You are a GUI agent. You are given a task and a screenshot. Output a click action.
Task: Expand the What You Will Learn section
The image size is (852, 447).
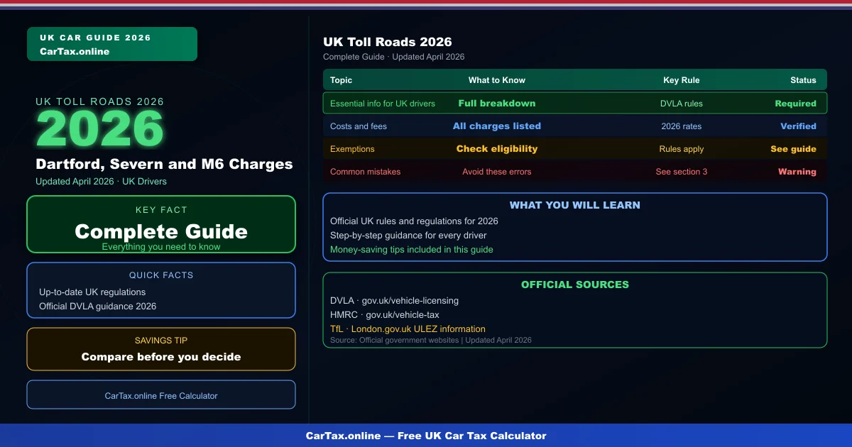[575, 227]
